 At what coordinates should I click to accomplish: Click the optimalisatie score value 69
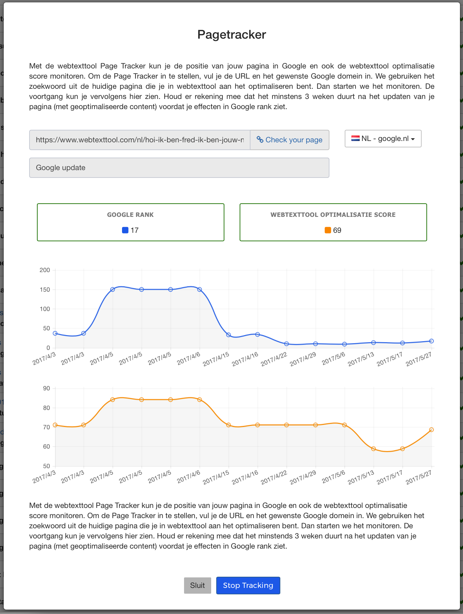[x=337, y=230]
